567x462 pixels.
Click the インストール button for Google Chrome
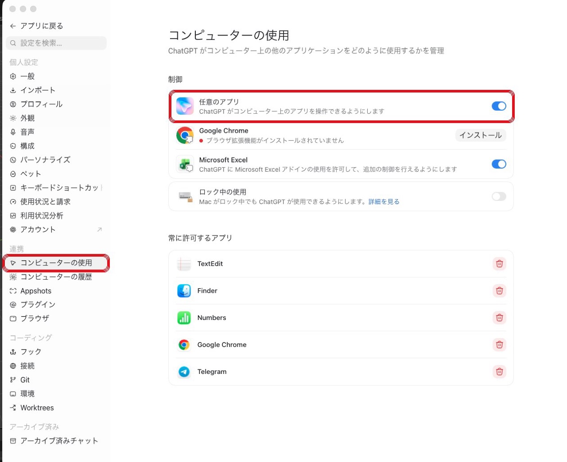(x=481, y=135)
